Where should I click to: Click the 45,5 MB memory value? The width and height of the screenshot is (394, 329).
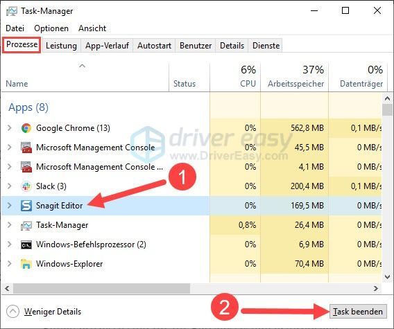coord(309,148)
